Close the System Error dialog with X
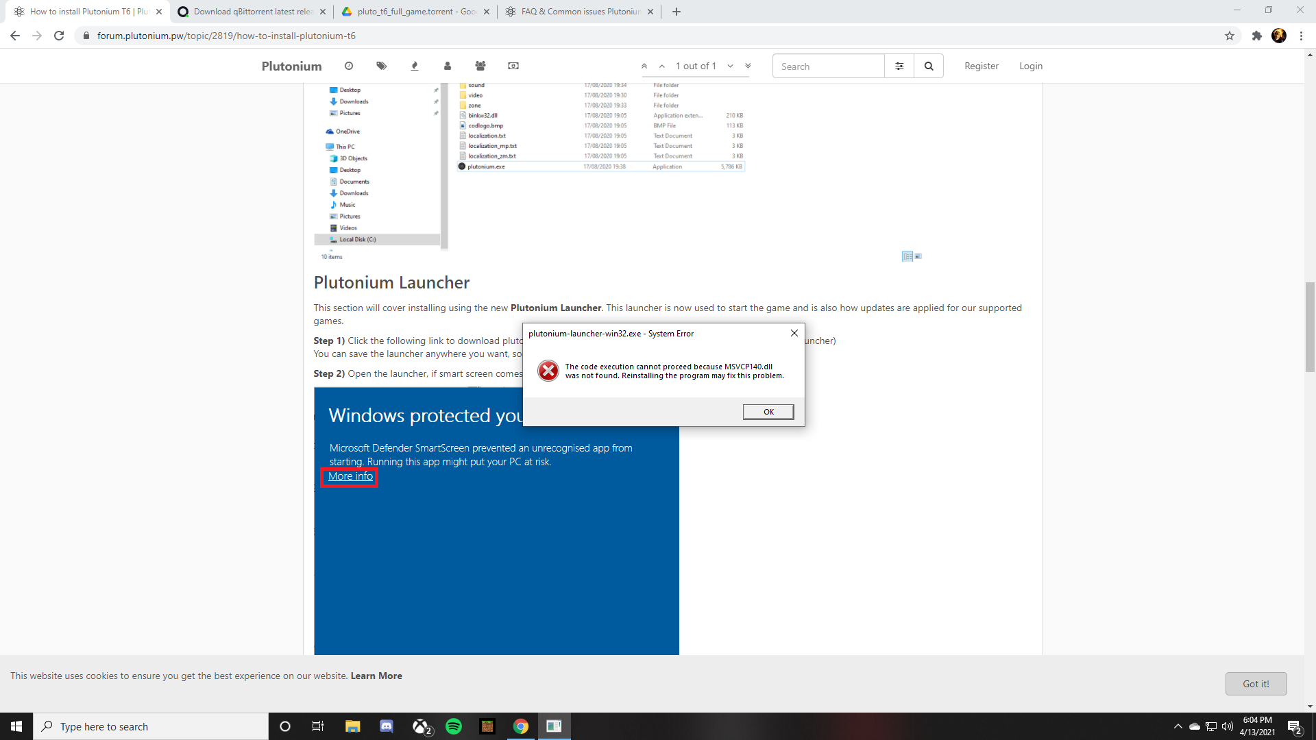1316x740 pixels. 794,333
